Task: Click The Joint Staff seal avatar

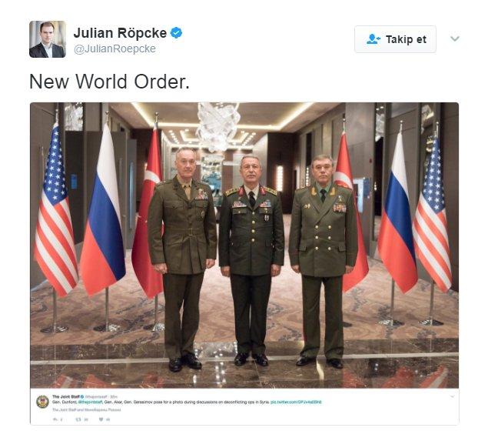Action: tap(42, 402)
